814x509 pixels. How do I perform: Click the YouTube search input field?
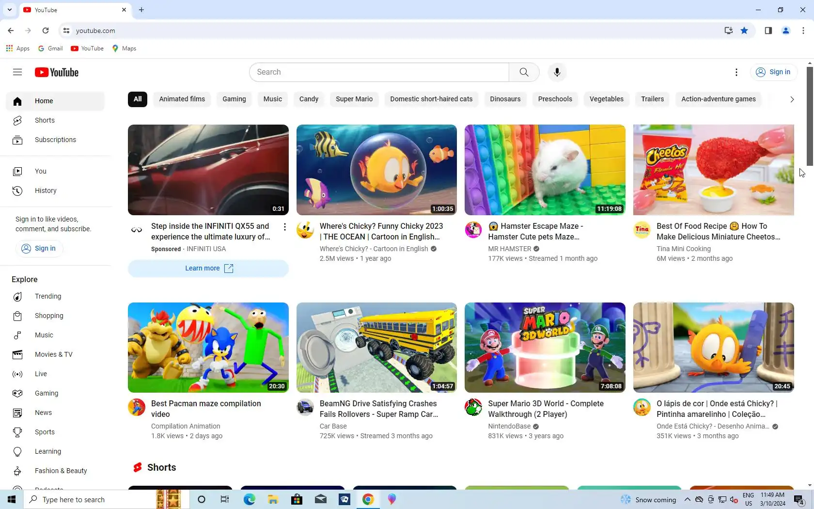pyautogui.click(x=379, y=72)
